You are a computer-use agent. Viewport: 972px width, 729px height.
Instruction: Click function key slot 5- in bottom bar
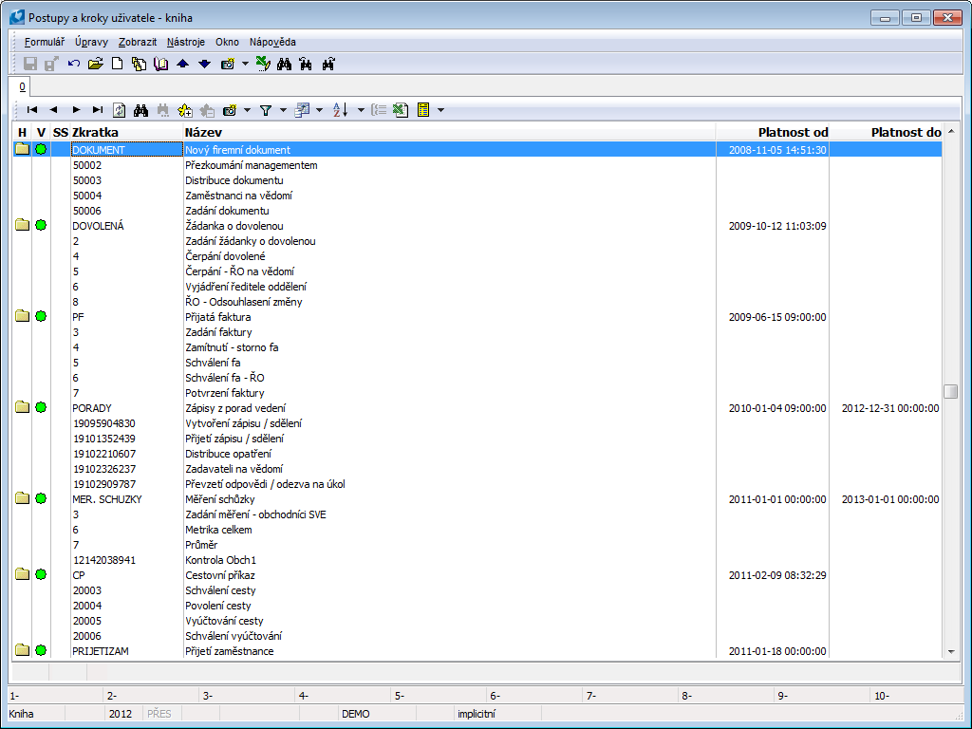[439, 696]
